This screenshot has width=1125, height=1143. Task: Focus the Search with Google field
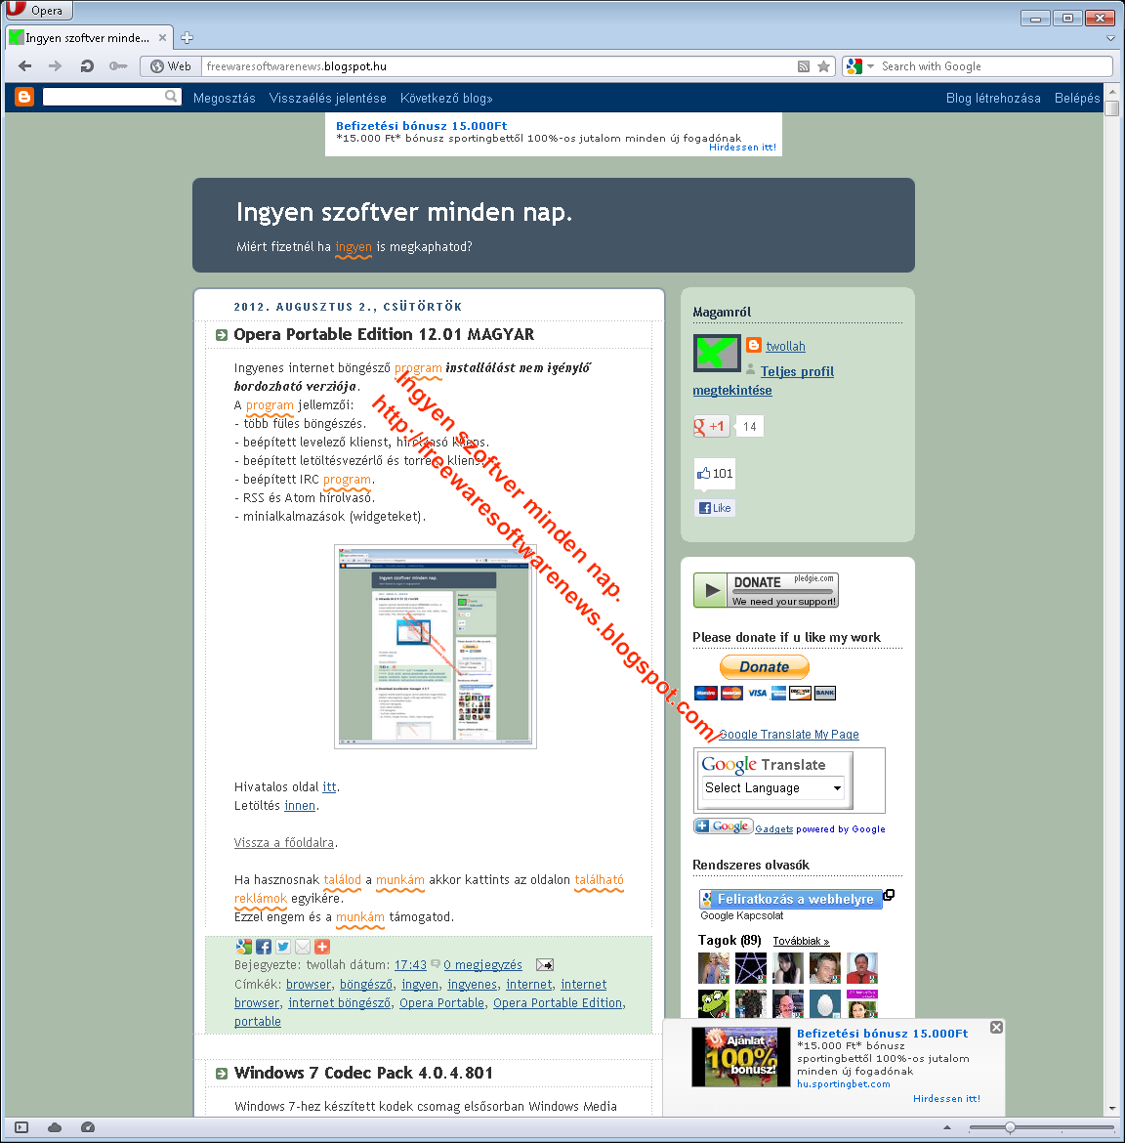point(994,66)
